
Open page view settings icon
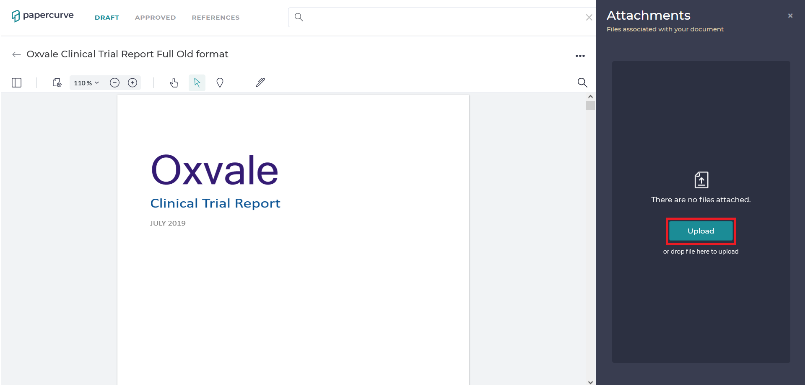coord(57,83)
